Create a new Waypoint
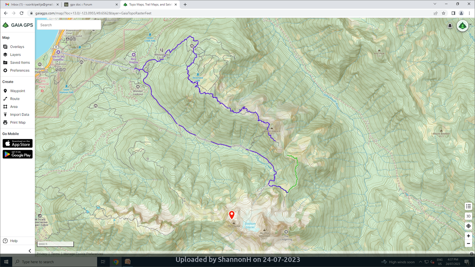The width and height of the screenshot is (475, 267). 17,91
